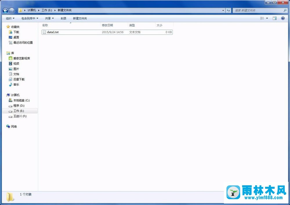Open address bar history dropdown arrow
The width and height of the screenshot is (290, 205).
(x=223, y=10)
